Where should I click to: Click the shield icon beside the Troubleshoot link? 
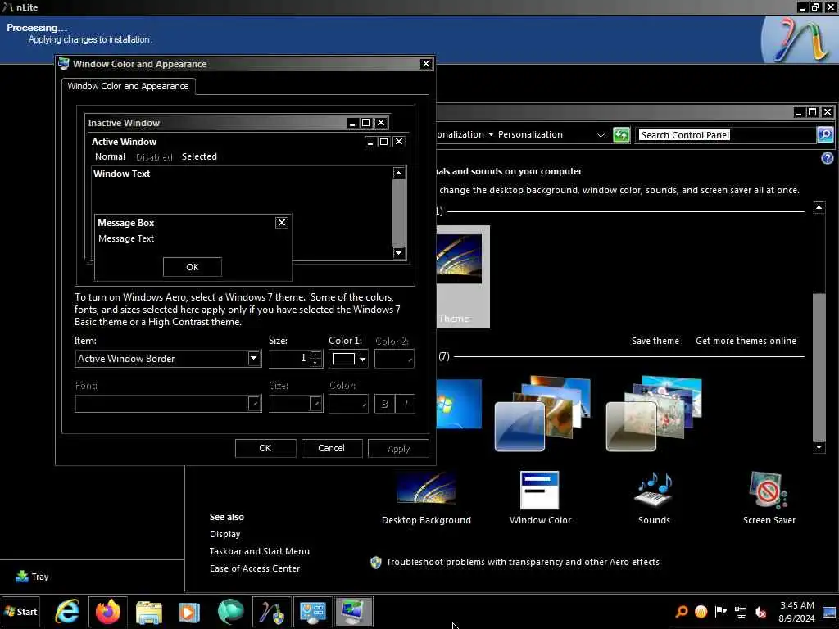point(375,562)
